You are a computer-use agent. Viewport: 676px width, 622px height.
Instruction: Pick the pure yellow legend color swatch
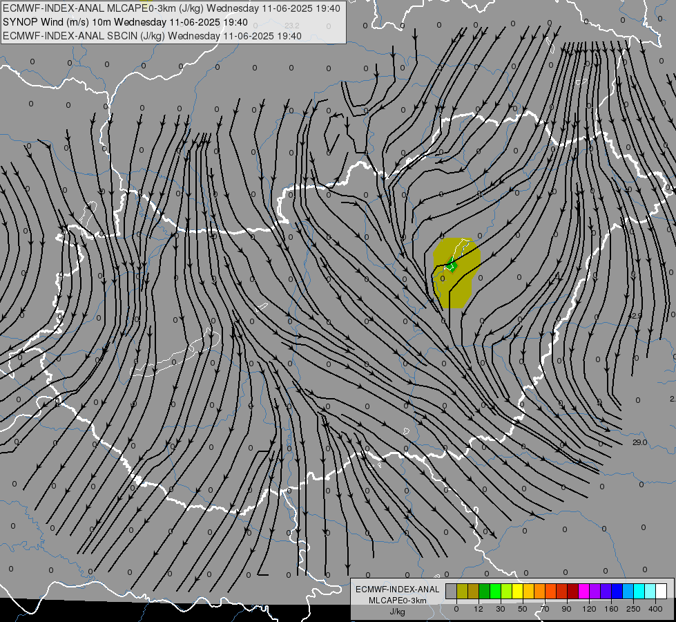click(x=517, y=591)
